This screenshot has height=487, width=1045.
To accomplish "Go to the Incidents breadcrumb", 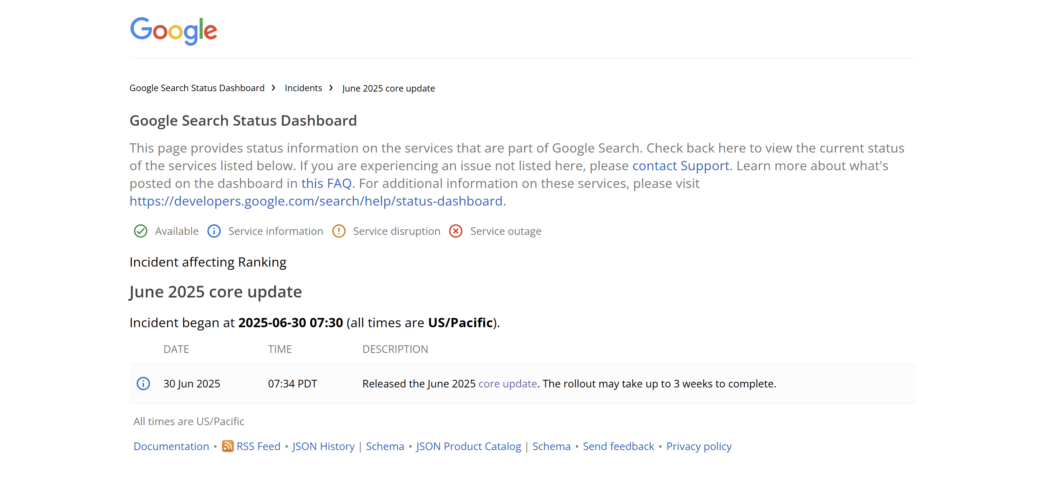I will point(303,88).
